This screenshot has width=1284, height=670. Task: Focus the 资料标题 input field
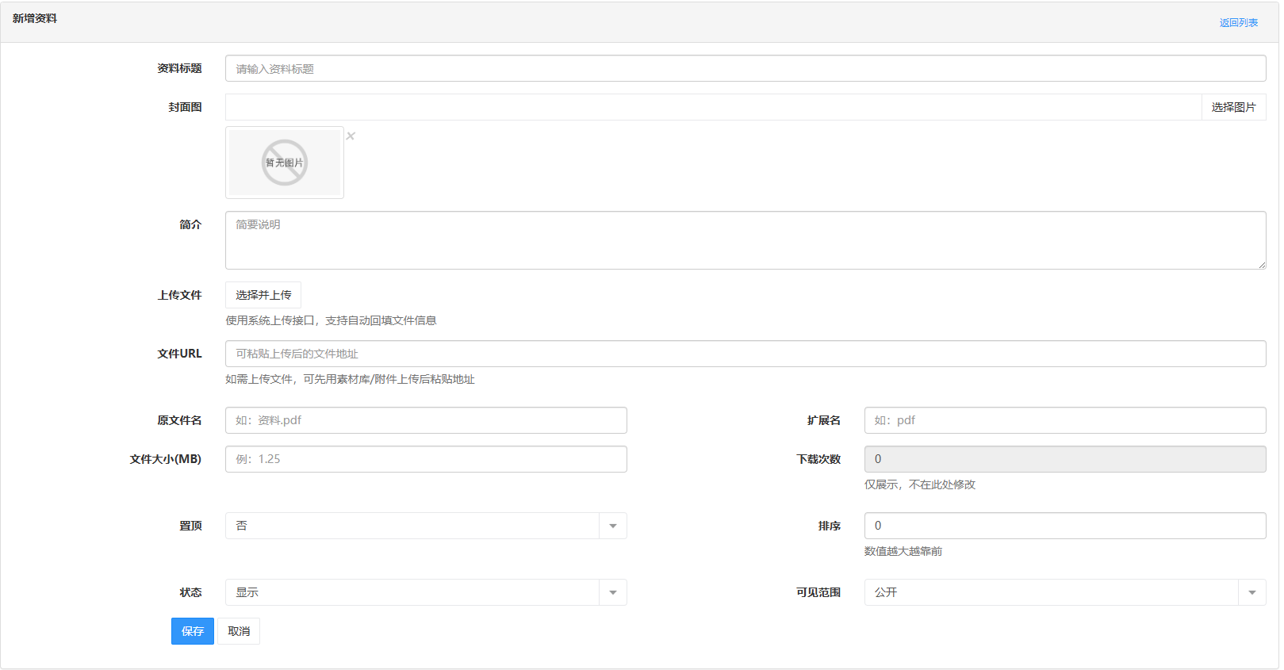[745, 69]
